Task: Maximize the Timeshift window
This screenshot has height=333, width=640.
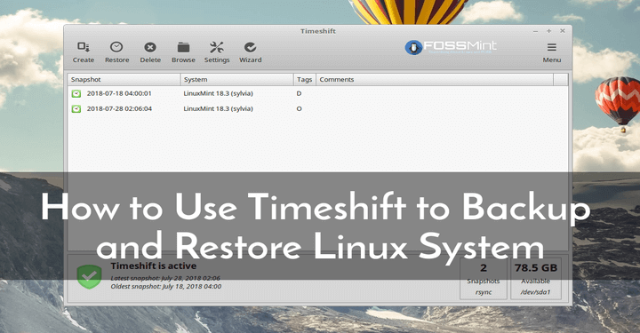Action: (549, 31)
